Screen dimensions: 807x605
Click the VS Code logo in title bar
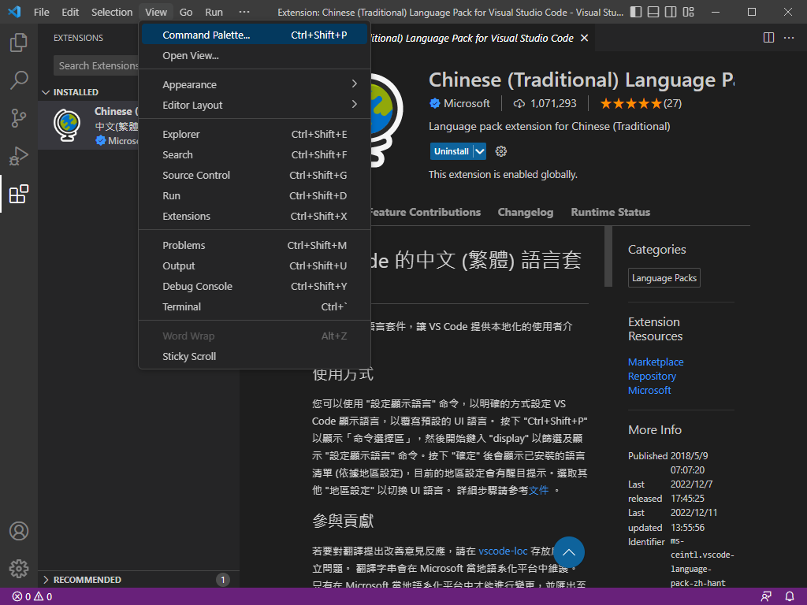(14, 12)
